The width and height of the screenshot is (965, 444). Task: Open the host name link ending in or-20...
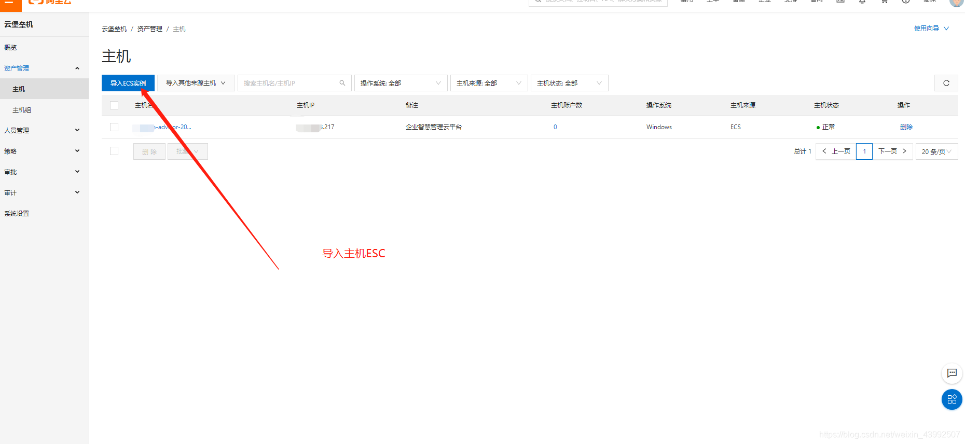click(162, 127)
